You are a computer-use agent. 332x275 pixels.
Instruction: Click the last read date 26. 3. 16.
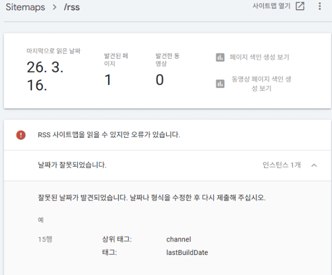click(46, 76)
